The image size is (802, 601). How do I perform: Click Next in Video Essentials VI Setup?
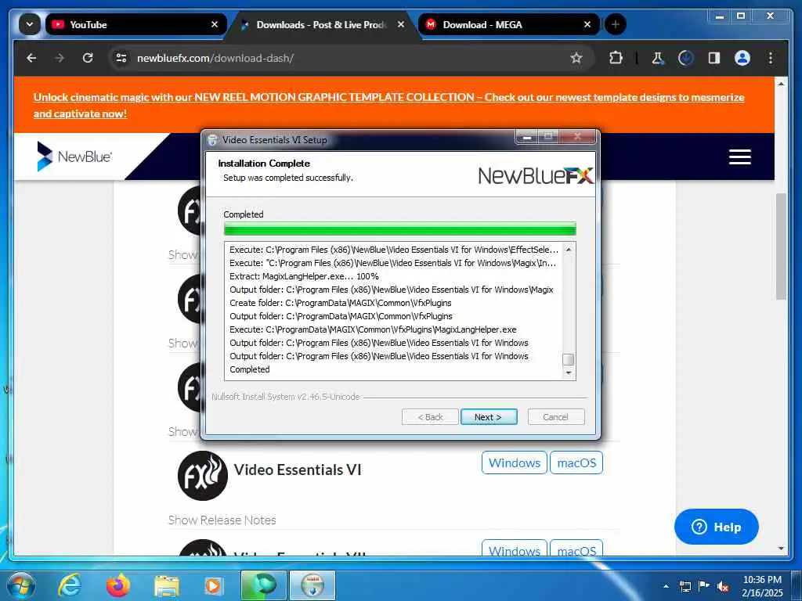(489, 417)
